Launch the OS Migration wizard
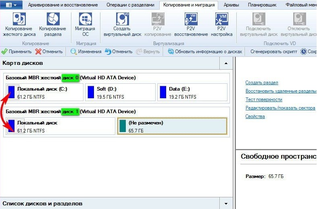This screenshot has width=317, height=209. click(x=85, y=25)
